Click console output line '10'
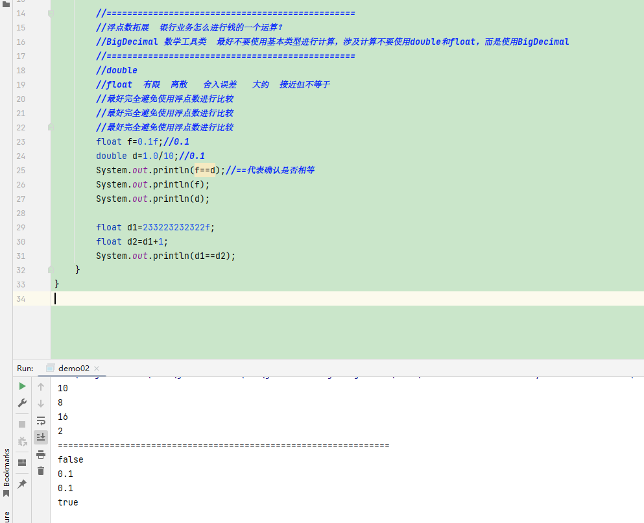Image resolution: width=644 pixels, height=523 pixels. coord(63,388)
